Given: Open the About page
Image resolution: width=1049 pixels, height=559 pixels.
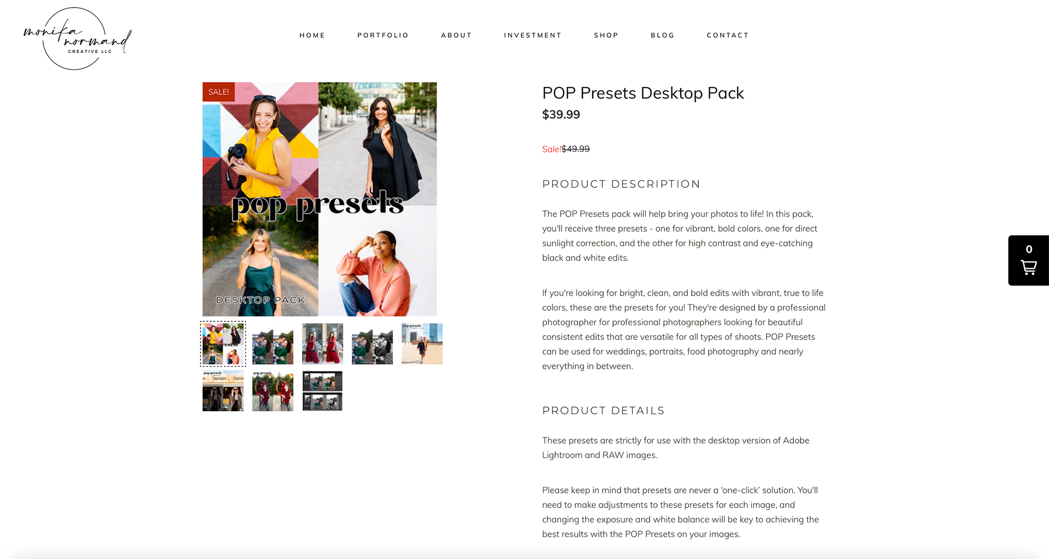Looking at the screenshot, I should (456, 35).
